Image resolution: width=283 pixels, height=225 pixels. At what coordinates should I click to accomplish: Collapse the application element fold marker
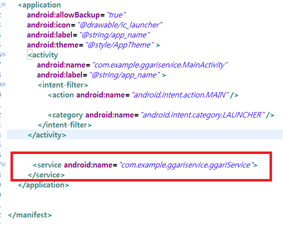point(3,4)
